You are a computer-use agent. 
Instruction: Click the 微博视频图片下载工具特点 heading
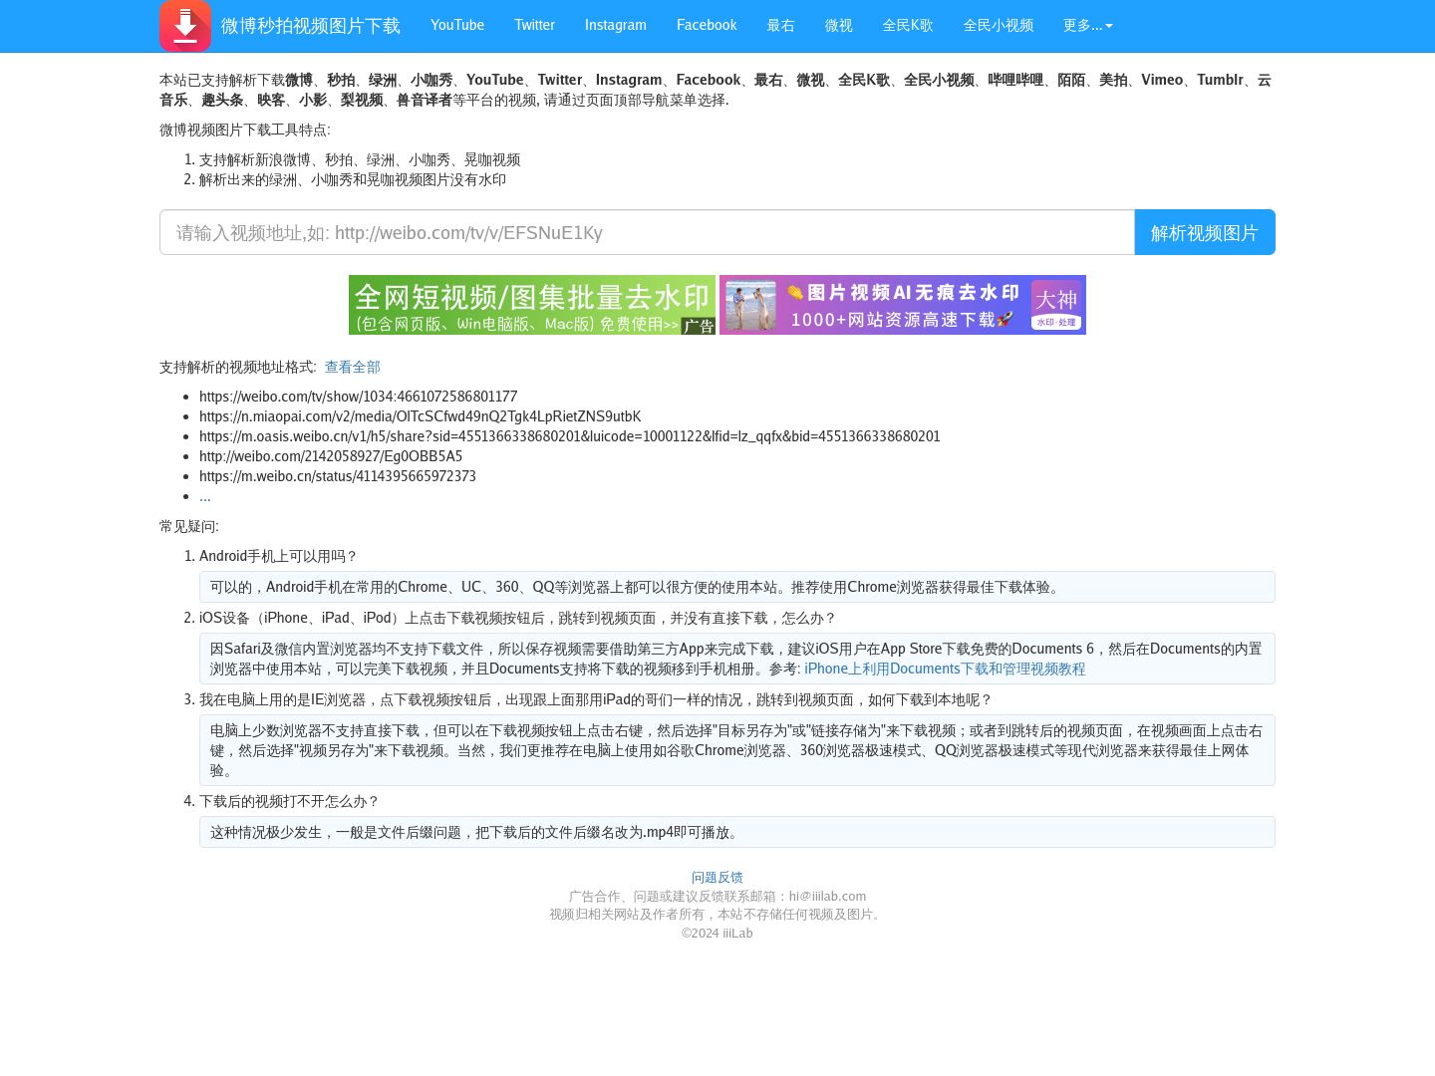pyautogui.click(x=245, y=130)
